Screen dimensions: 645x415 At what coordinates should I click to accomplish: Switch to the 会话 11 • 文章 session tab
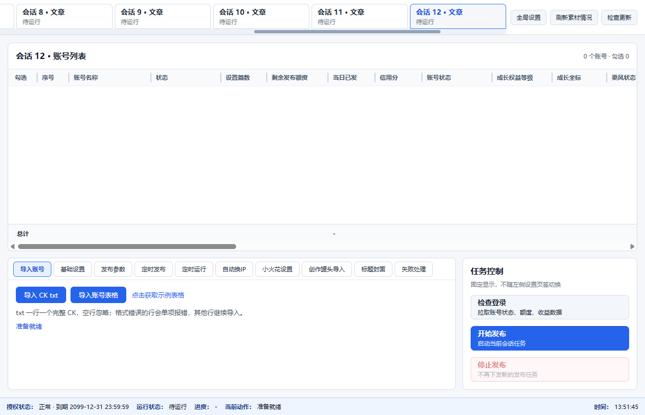point(359,16)
